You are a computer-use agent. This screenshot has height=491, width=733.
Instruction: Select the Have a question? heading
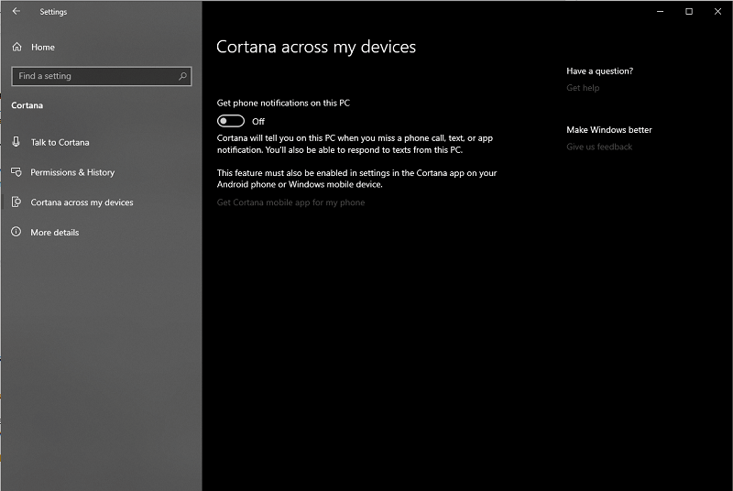click(x=600, y=71)
